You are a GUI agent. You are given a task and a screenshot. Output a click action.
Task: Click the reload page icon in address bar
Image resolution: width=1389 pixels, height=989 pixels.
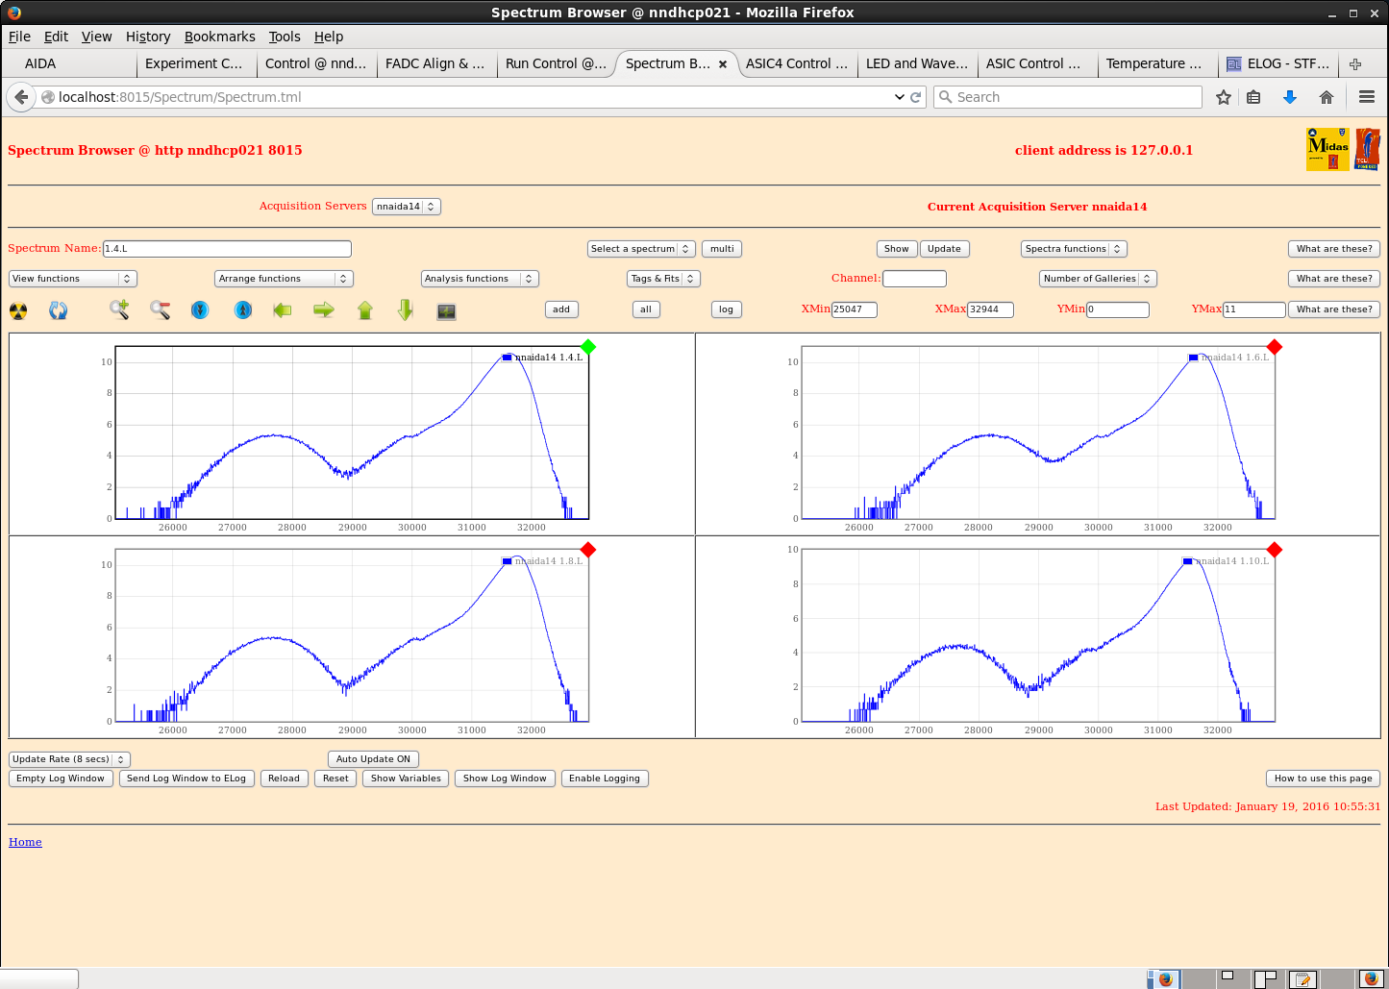pos(916,97)
